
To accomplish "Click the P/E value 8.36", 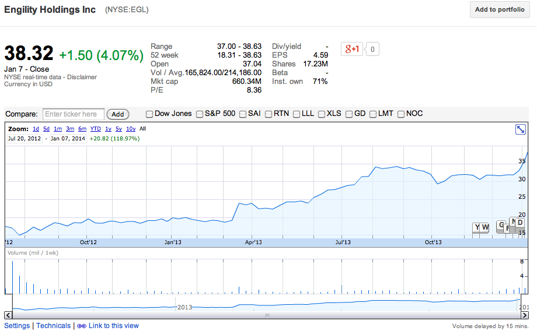I will coord(254,90).
